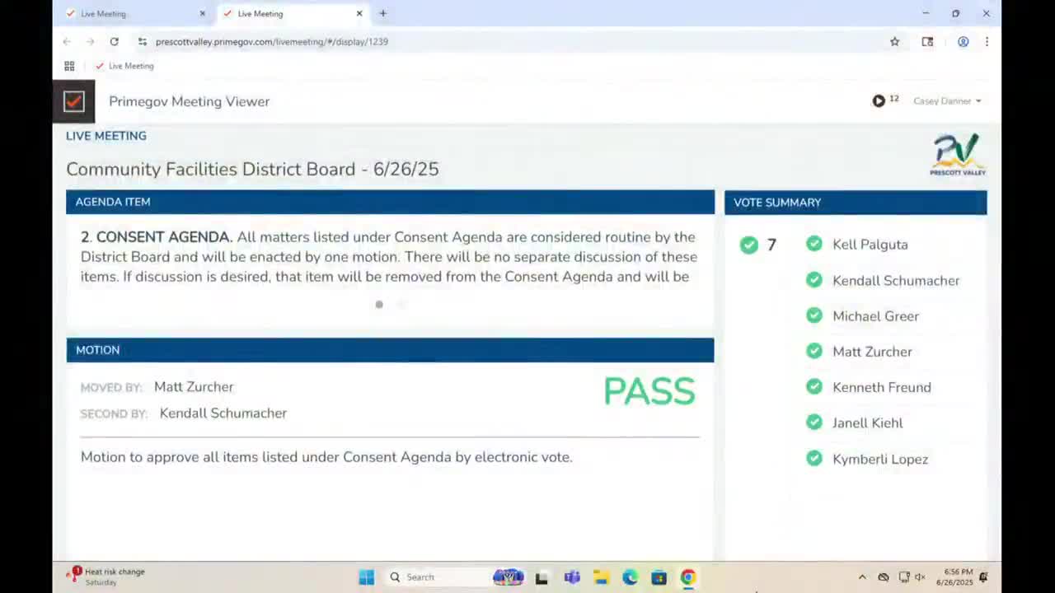Show hidden system tray icons
1055x593 pixels.
point(862,577)
